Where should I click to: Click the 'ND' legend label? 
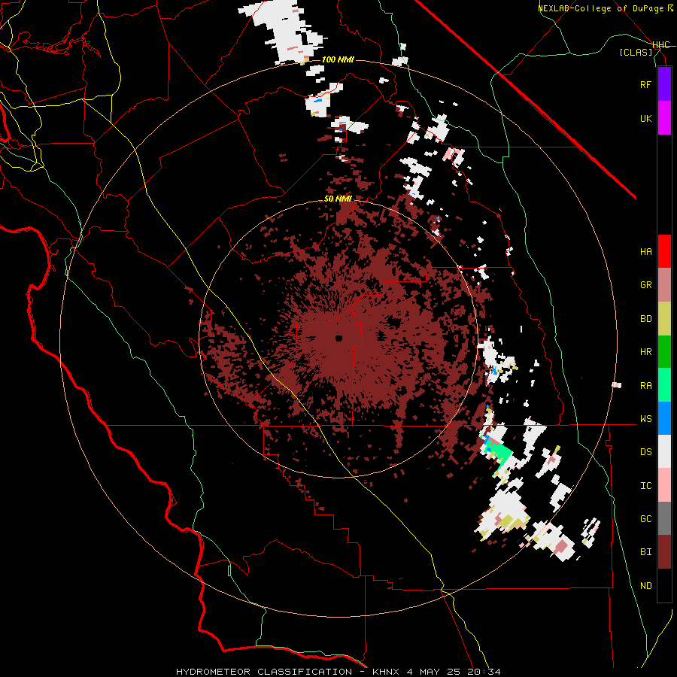coord(645,585)
